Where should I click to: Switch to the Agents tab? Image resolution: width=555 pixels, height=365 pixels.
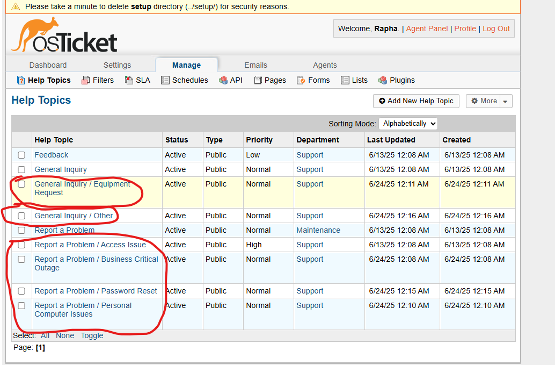tap(325, 65)
